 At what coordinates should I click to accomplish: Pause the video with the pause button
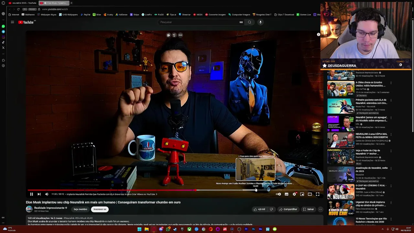click(31, 194)
